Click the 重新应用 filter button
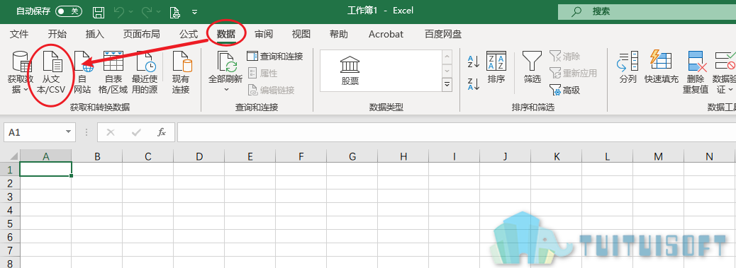 [x=573, y=73]
